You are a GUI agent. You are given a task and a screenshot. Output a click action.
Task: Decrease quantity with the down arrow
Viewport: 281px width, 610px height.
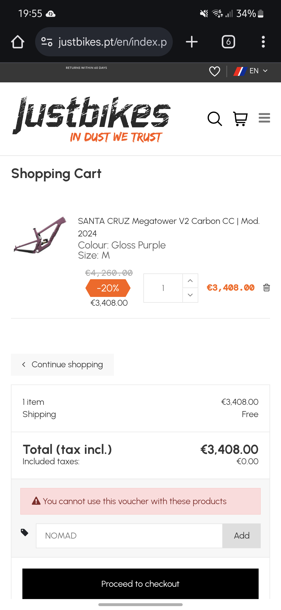[190, 295]
